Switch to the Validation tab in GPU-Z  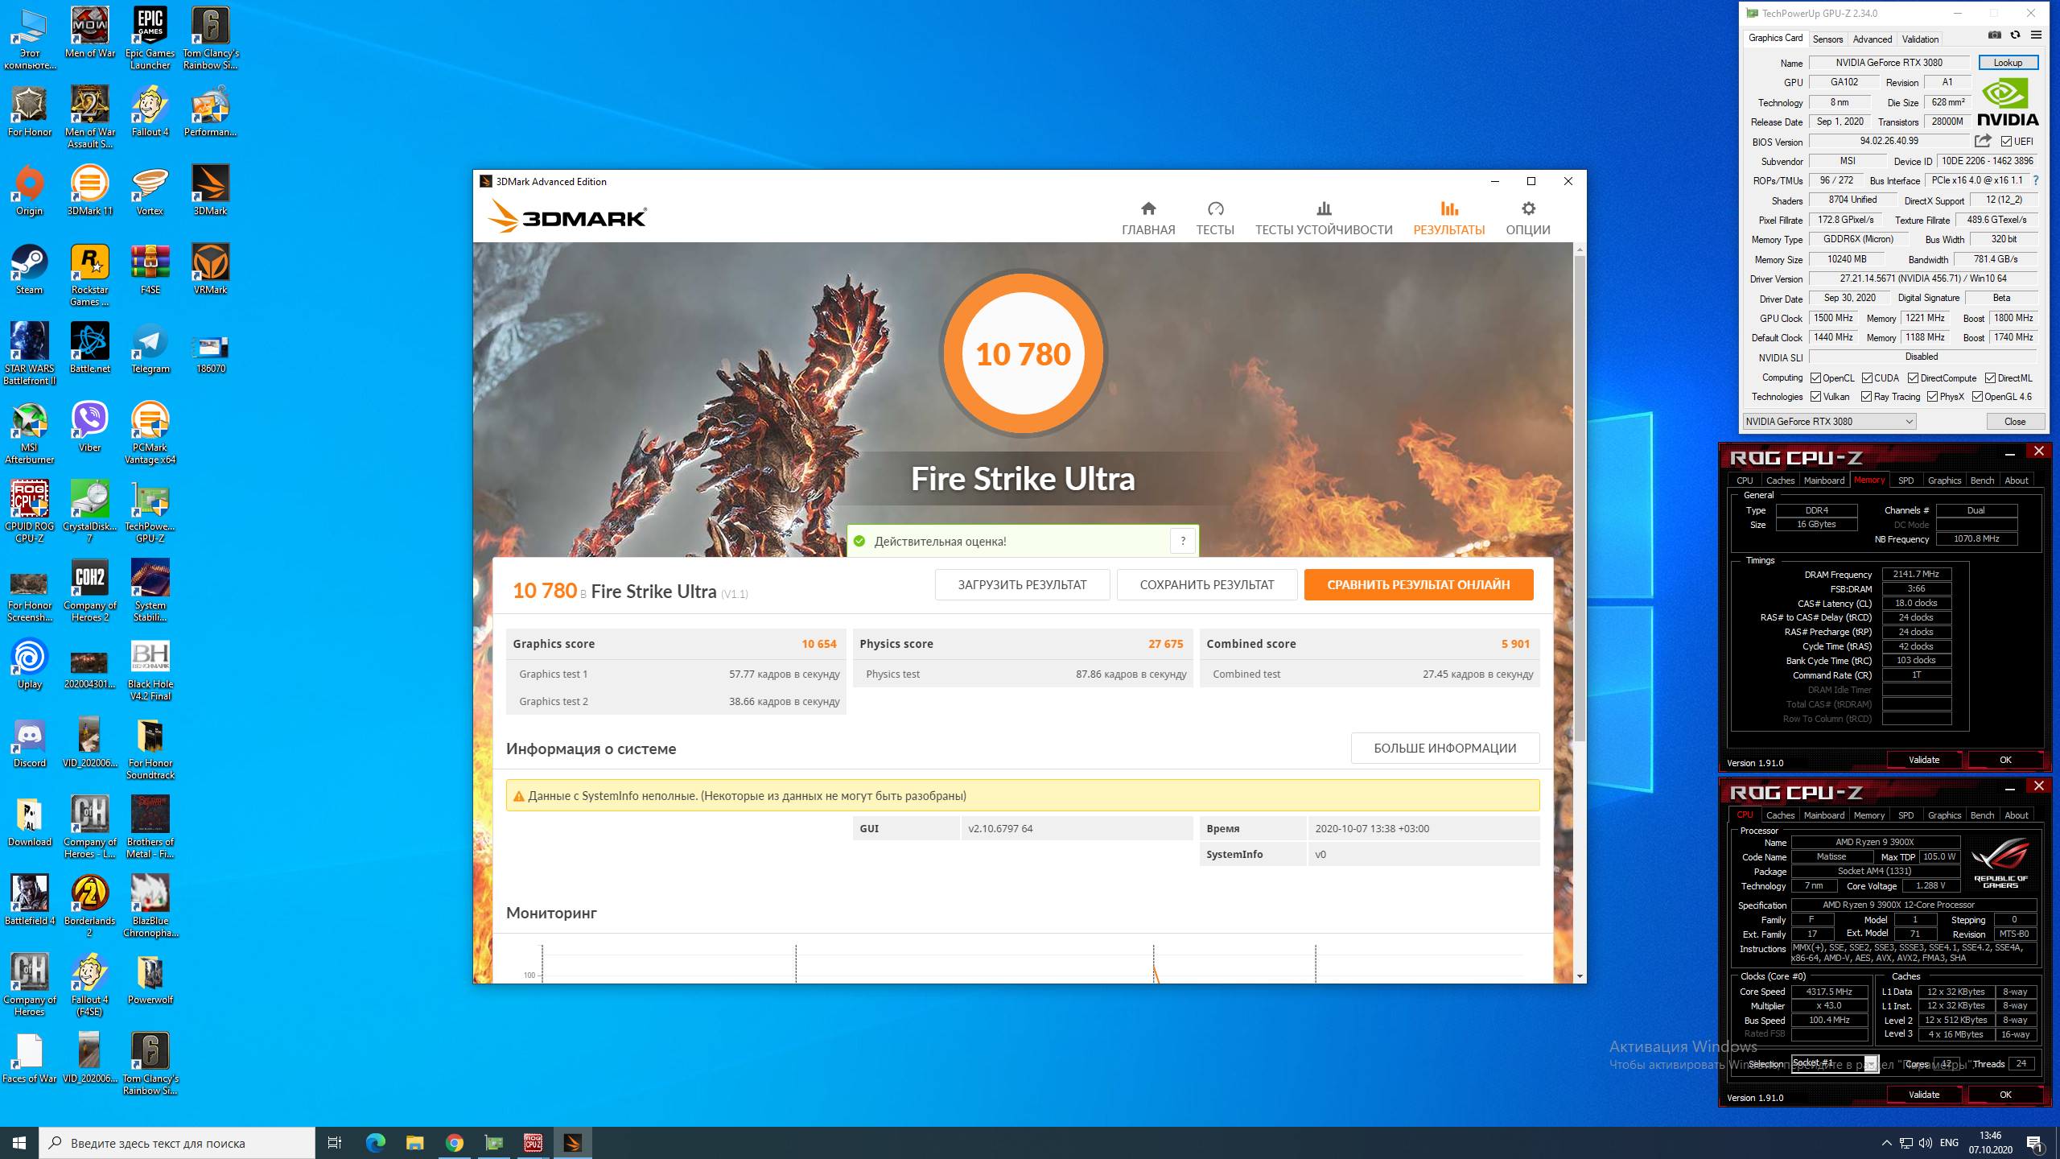click(x=1920, y=39)
